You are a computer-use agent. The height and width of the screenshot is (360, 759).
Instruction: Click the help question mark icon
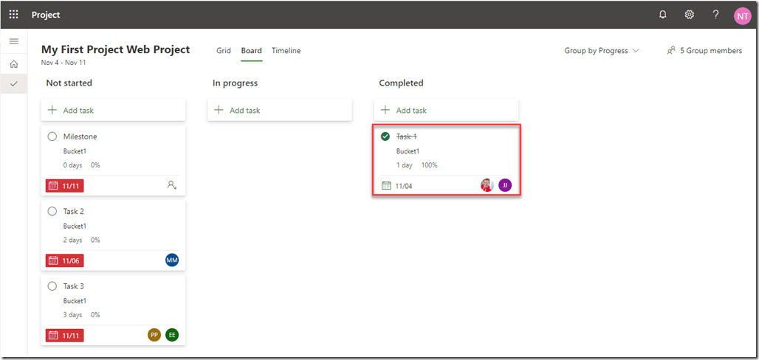coord(715,15)
